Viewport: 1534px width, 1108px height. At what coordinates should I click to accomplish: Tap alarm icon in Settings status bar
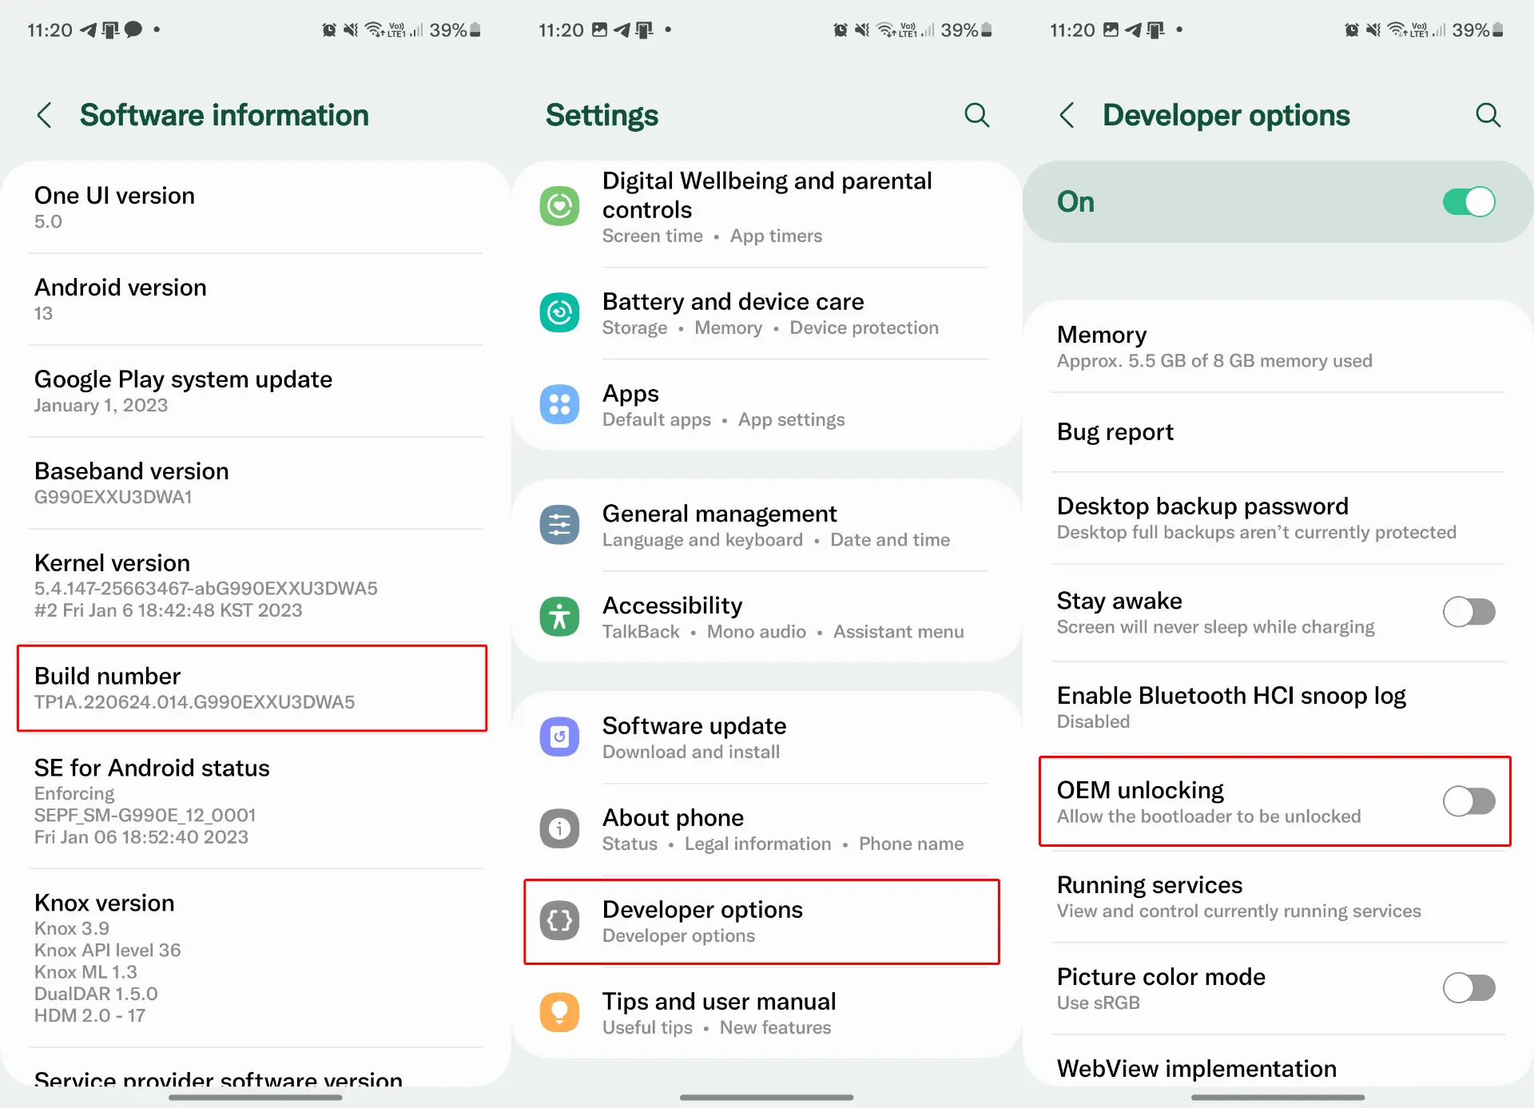click(x=841, y=30)
